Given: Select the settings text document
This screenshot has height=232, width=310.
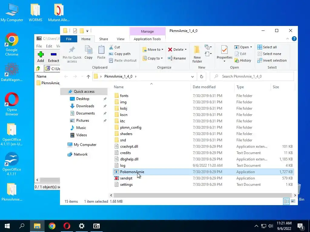Looking at the screenshot, I should 126,185.
